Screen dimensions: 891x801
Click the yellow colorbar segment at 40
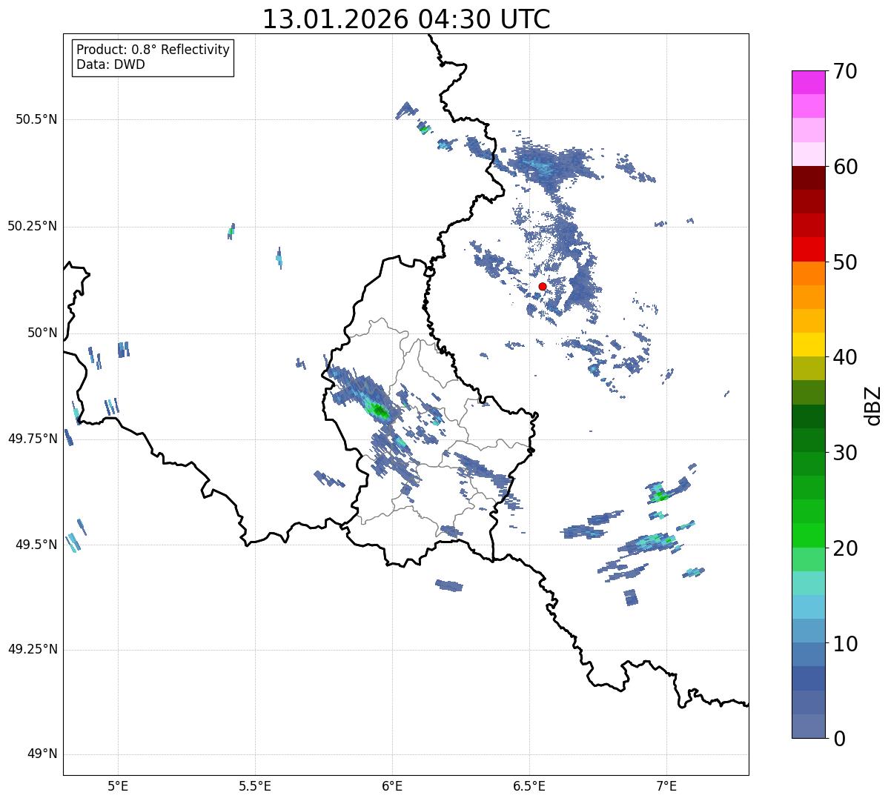809,345
